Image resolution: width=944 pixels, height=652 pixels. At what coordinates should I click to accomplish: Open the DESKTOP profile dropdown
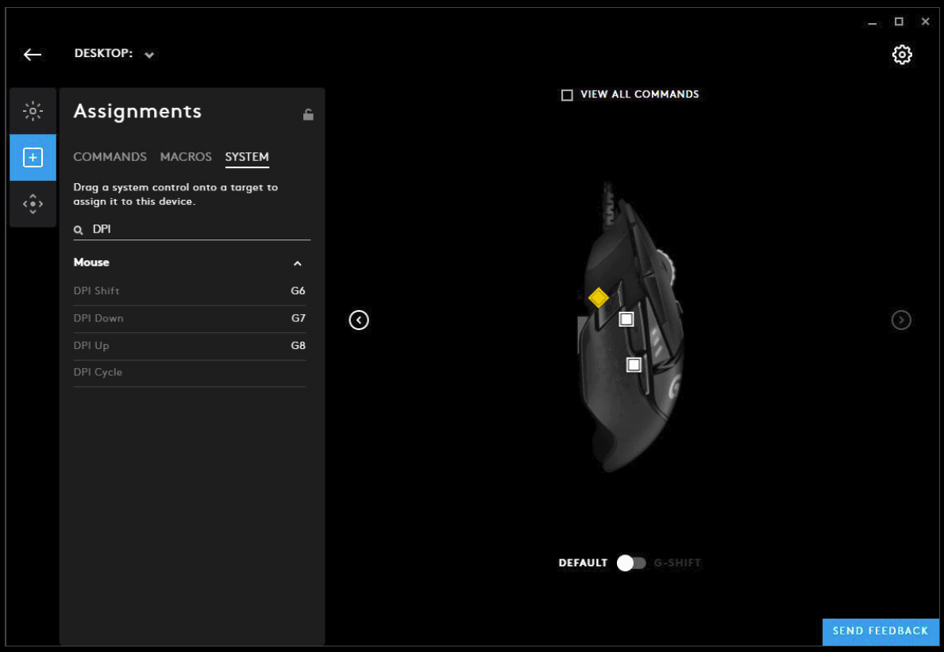tap(149, 55)
